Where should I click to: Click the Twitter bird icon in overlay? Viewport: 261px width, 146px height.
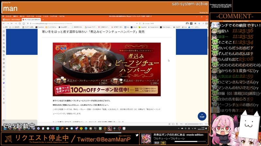tap(137, 135)
